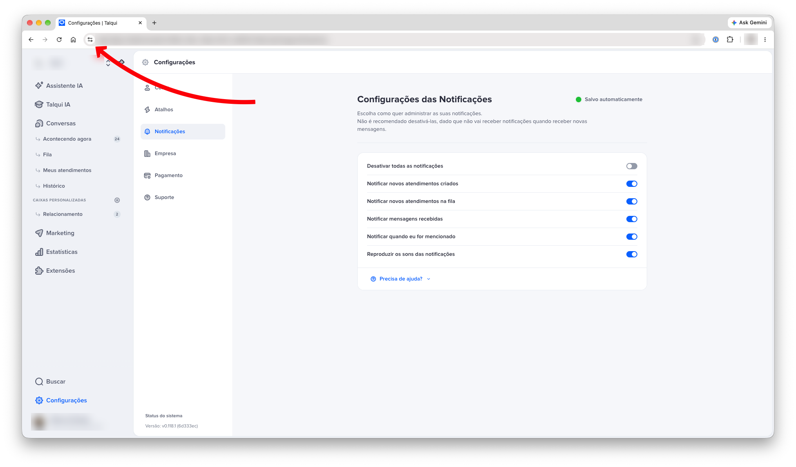
Task: Open the Fila conversations list
Action: tap(78, 154)
